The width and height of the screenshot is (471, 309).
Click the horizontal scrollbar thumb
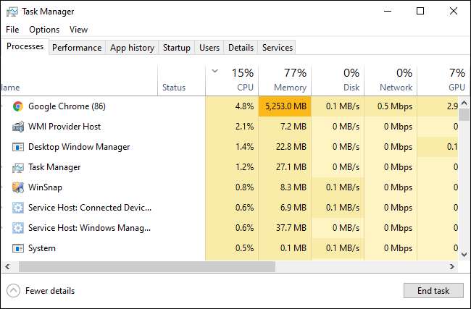click(x=145, y=267)
